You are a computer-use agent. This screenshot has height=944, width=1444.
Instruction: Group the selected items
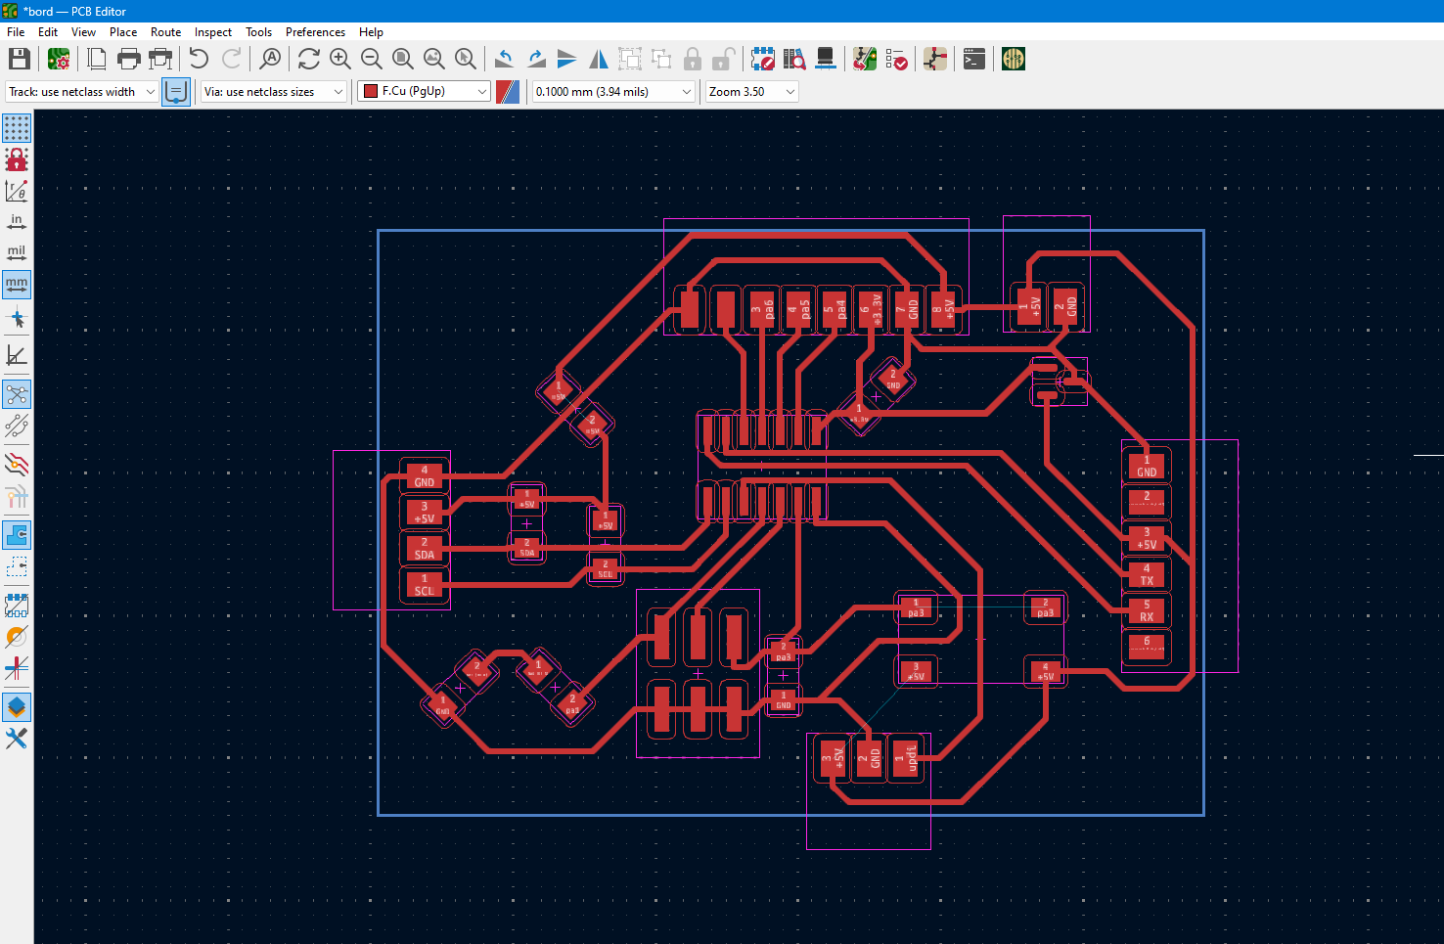pyautogui.click(x=630, y=60)
